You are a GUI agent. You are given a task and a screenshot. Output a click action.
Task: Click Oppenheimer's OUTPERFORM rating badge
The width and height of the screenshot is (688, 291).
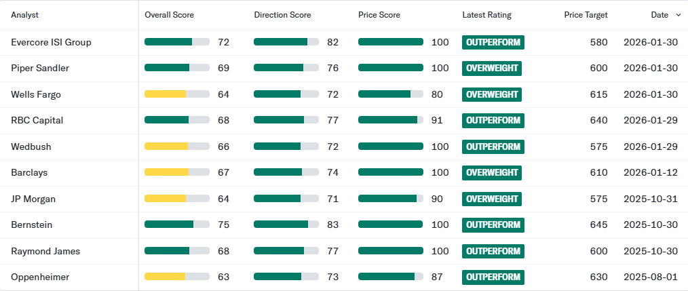tap(493, 277)
